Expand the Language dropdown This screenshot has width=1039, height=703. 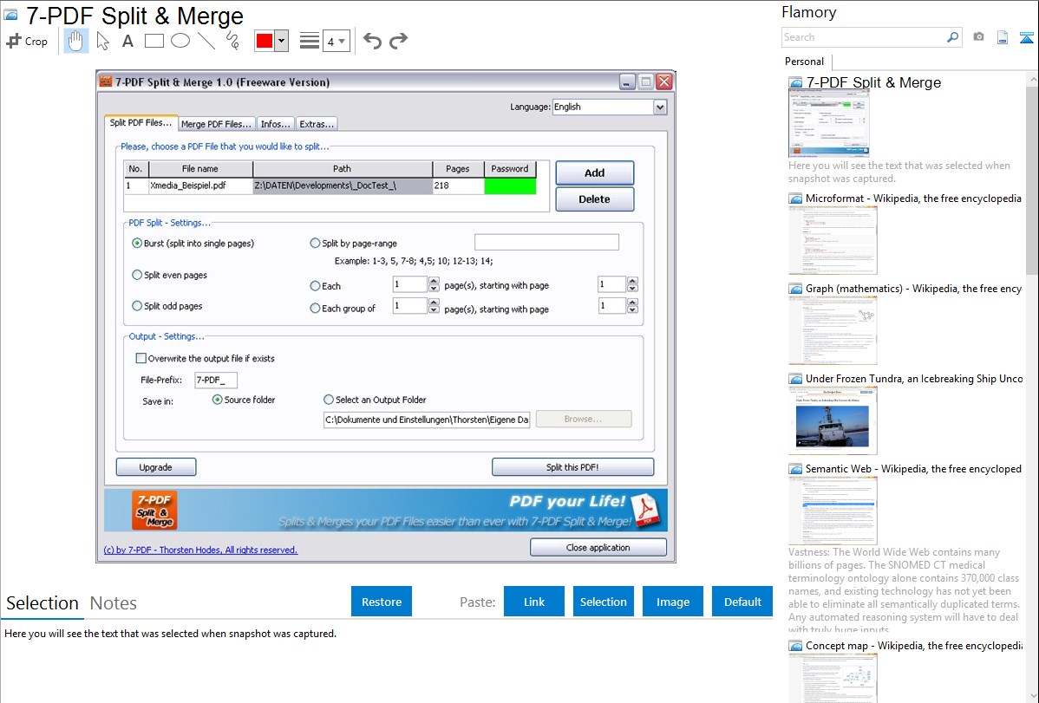(x=659, y=107)
